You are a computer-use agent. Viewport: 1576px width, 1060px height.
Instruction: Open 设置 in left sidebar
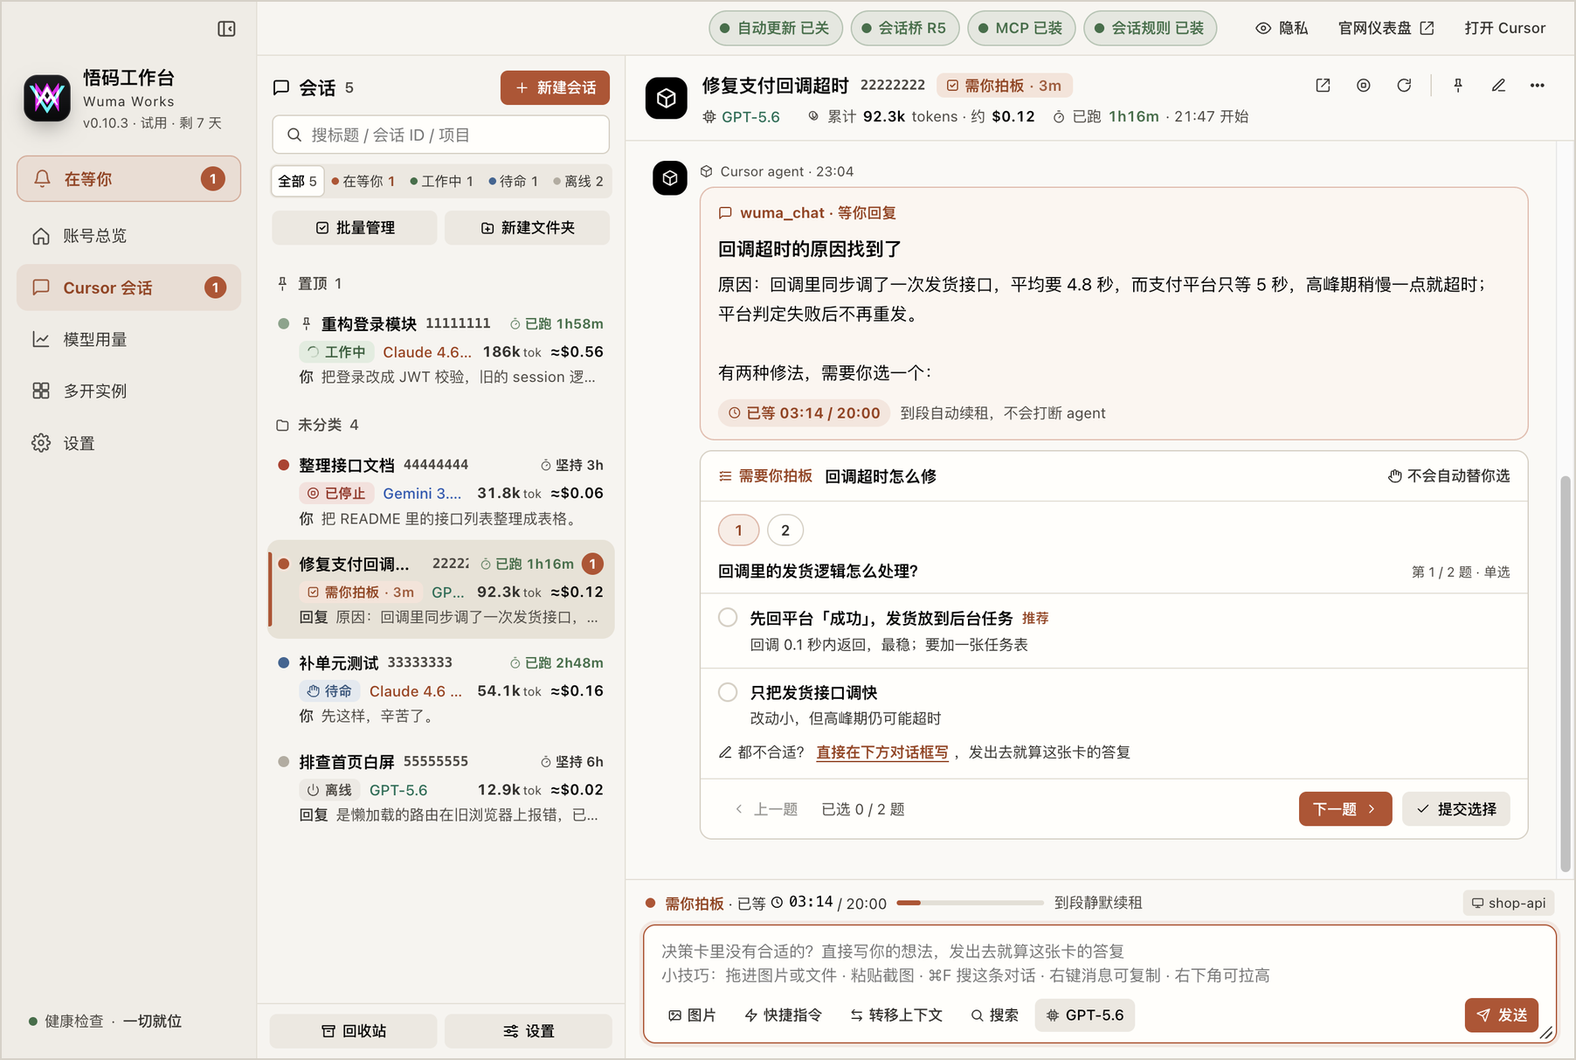128,443
